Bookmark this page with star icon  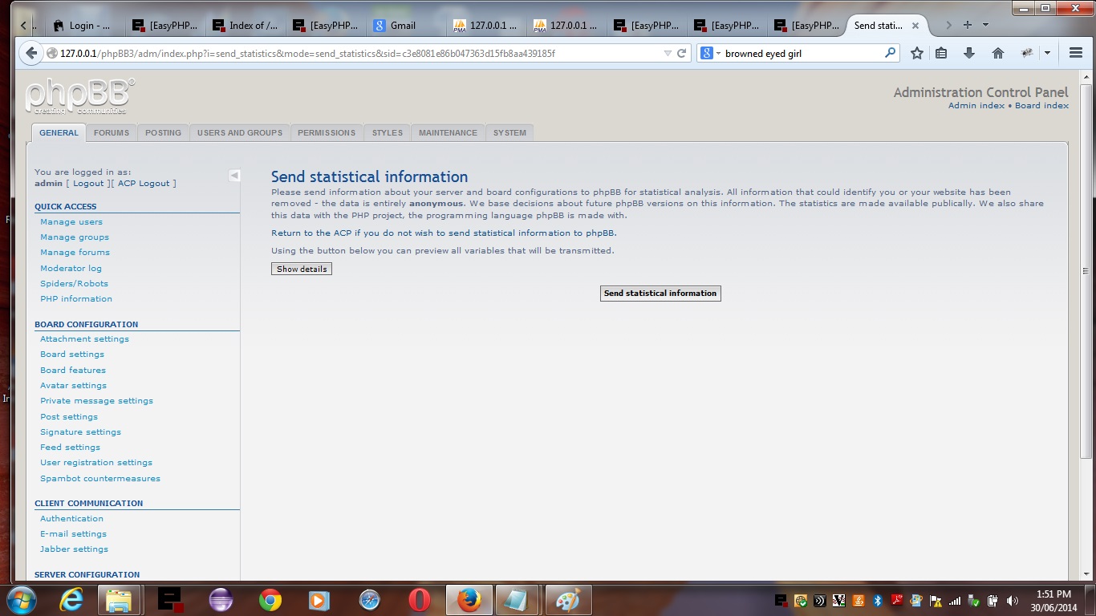click(x=917, y=54)
